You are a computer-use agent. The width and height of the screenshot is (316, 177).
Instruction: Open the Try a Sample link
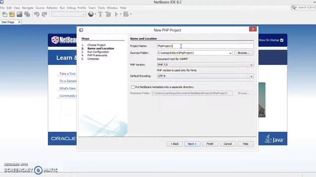(68, 81)
